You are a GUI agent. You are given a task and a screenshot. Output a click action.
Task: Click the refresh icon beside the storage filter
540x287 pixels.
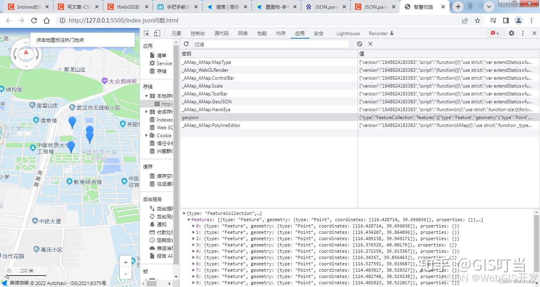click(x=186, y=44)
